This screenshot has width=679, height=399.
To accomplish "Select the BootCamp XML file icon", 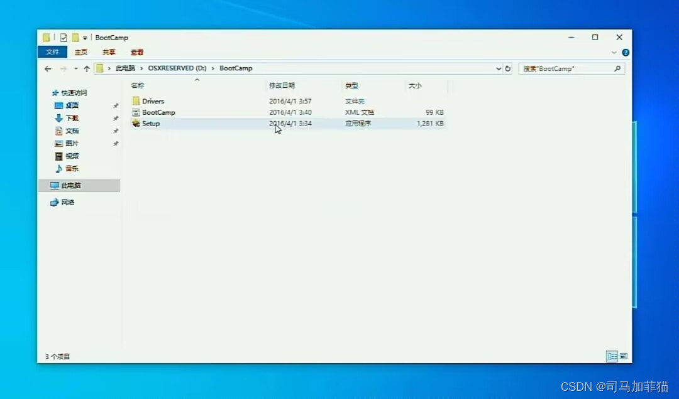I will [x=136, y=112].
